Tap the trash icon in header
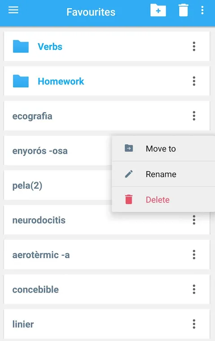This screenshot has height=341, width=215. [x=183, y=10]
